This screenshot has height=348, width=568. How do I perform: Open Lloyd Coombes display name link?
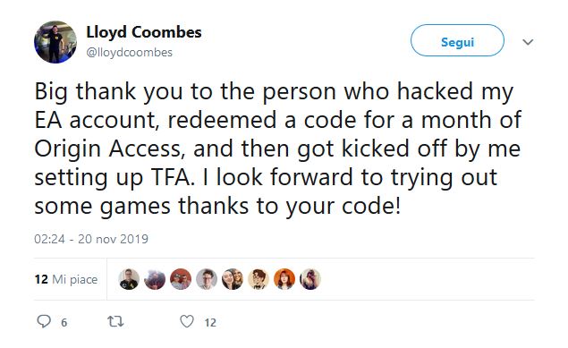144,32
